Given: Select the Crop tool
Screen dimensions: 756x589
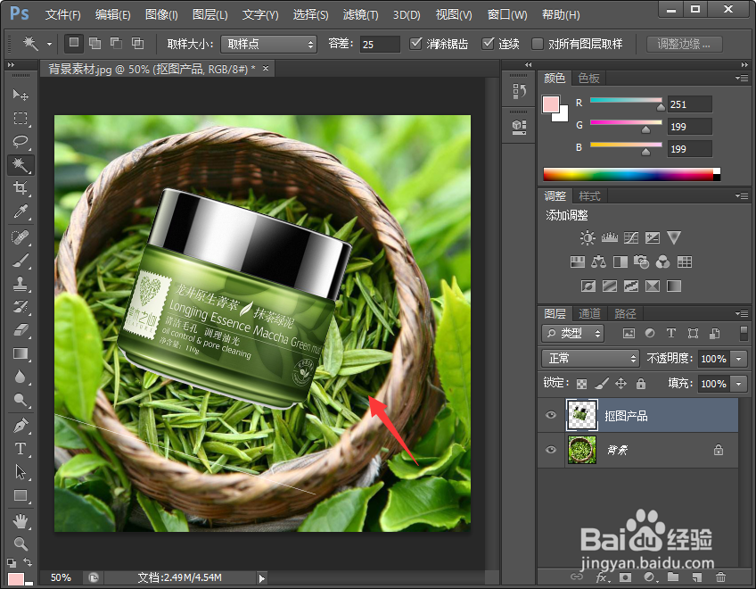Looking at the screenshot, I should coord(21,188).
